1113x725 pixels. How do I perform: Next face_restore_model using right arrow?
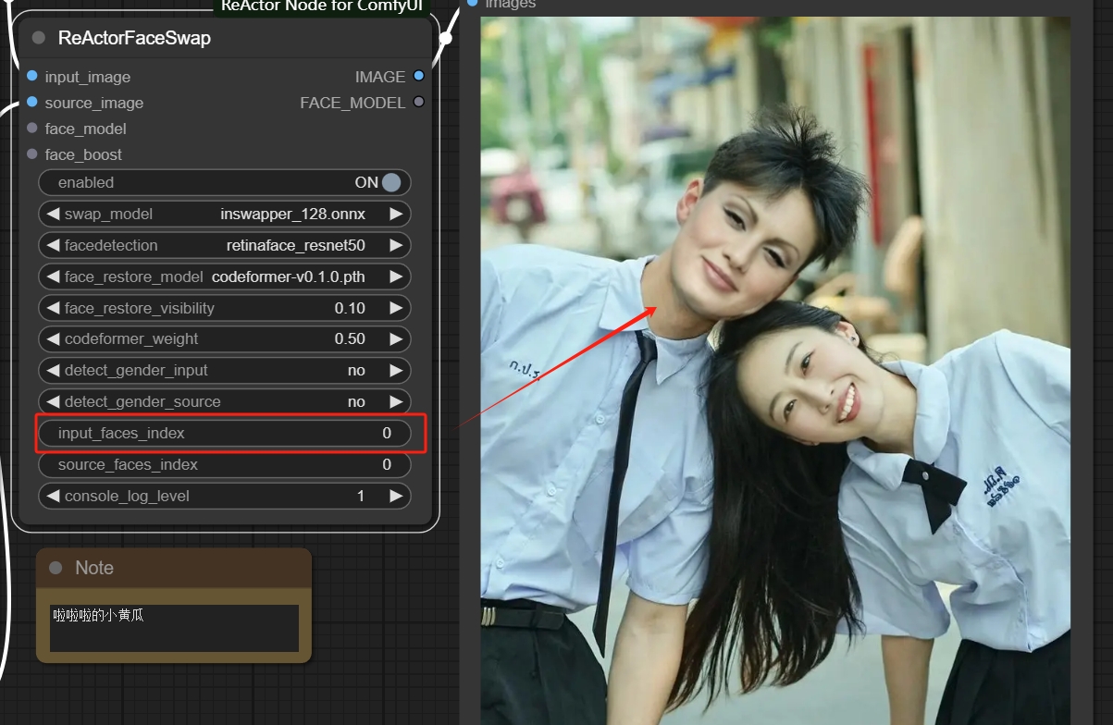pos(396,276)
